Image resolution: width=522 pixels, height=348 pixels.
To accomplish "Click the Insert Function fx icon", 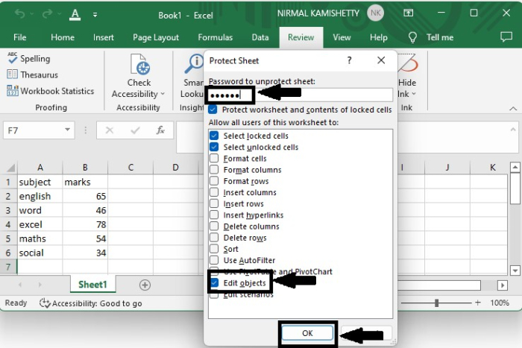I will pyautogui.click(x=160, y=130).
